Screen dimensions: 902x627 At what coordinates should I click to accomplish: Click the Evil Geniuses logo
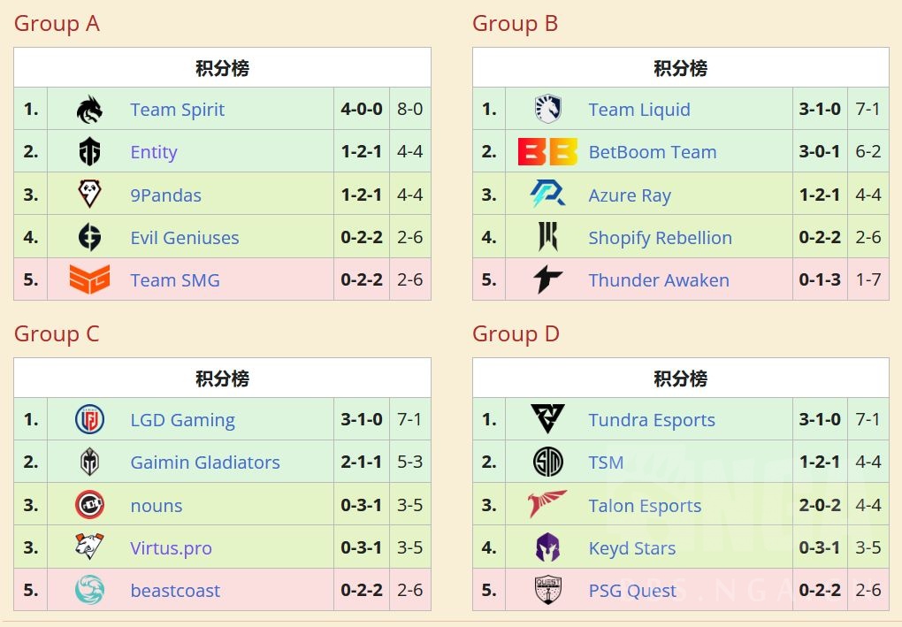[x=89, y=238]
